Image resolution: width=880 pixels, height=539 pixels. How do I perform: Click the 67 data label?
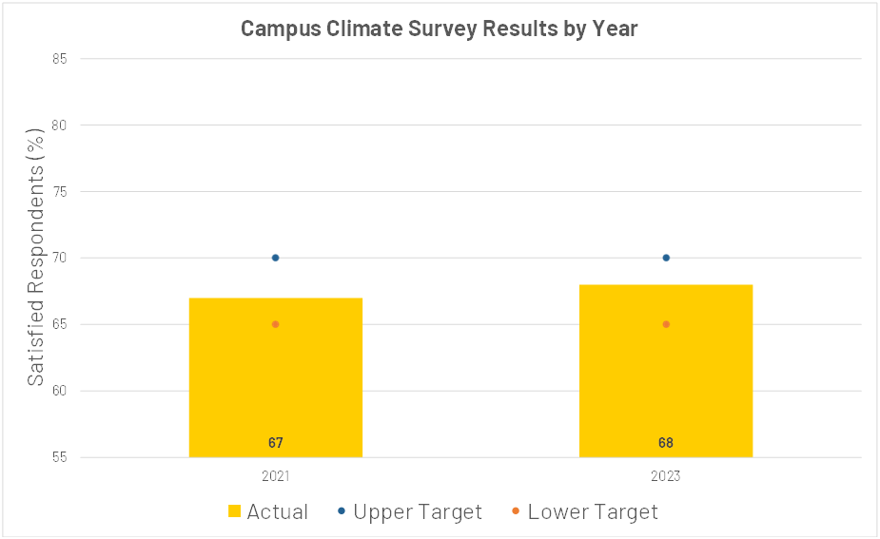pos(276,443)
